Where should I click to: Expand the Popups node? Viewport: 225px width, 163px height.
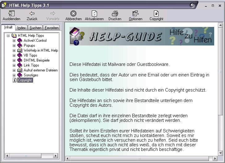click(x=14, y=46)
